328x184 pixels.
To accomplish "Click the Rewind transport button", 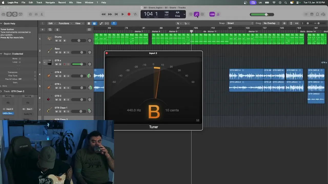I will [103, 14].
